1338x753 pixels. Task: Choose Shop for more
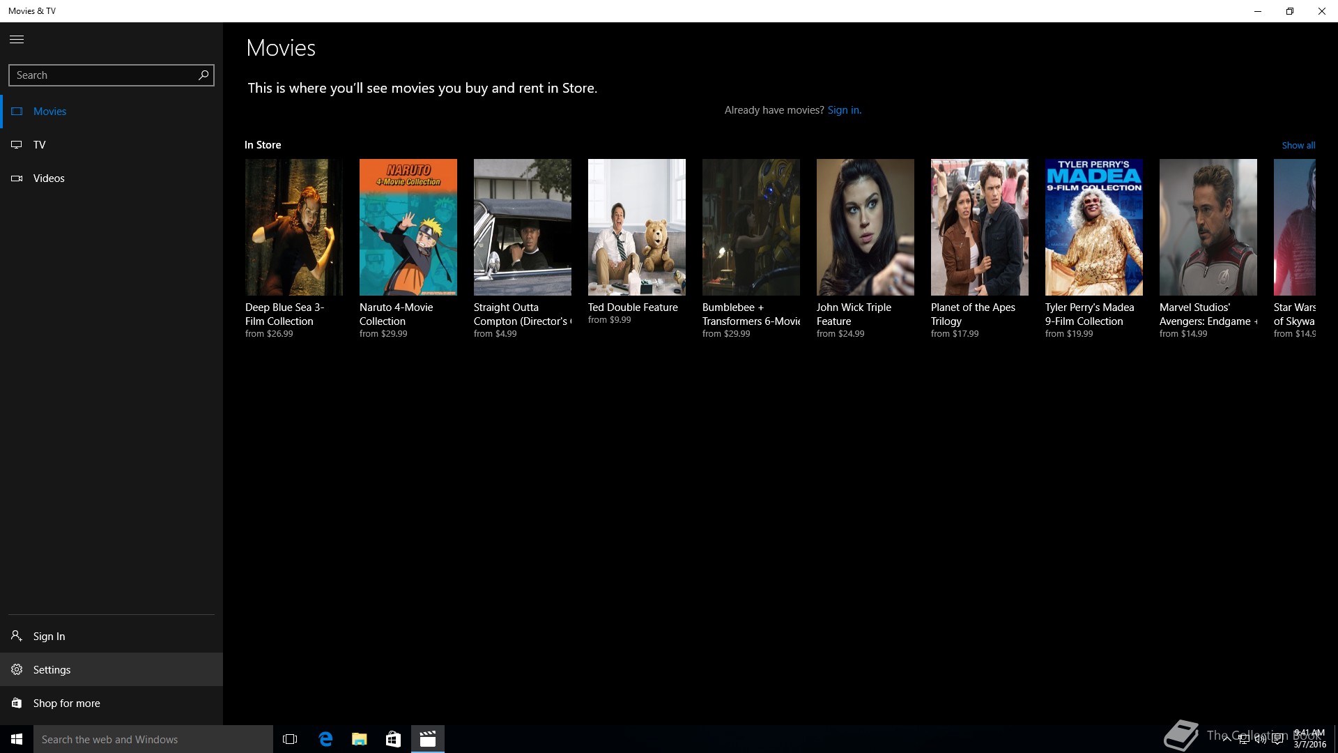[x=111, y=703]
